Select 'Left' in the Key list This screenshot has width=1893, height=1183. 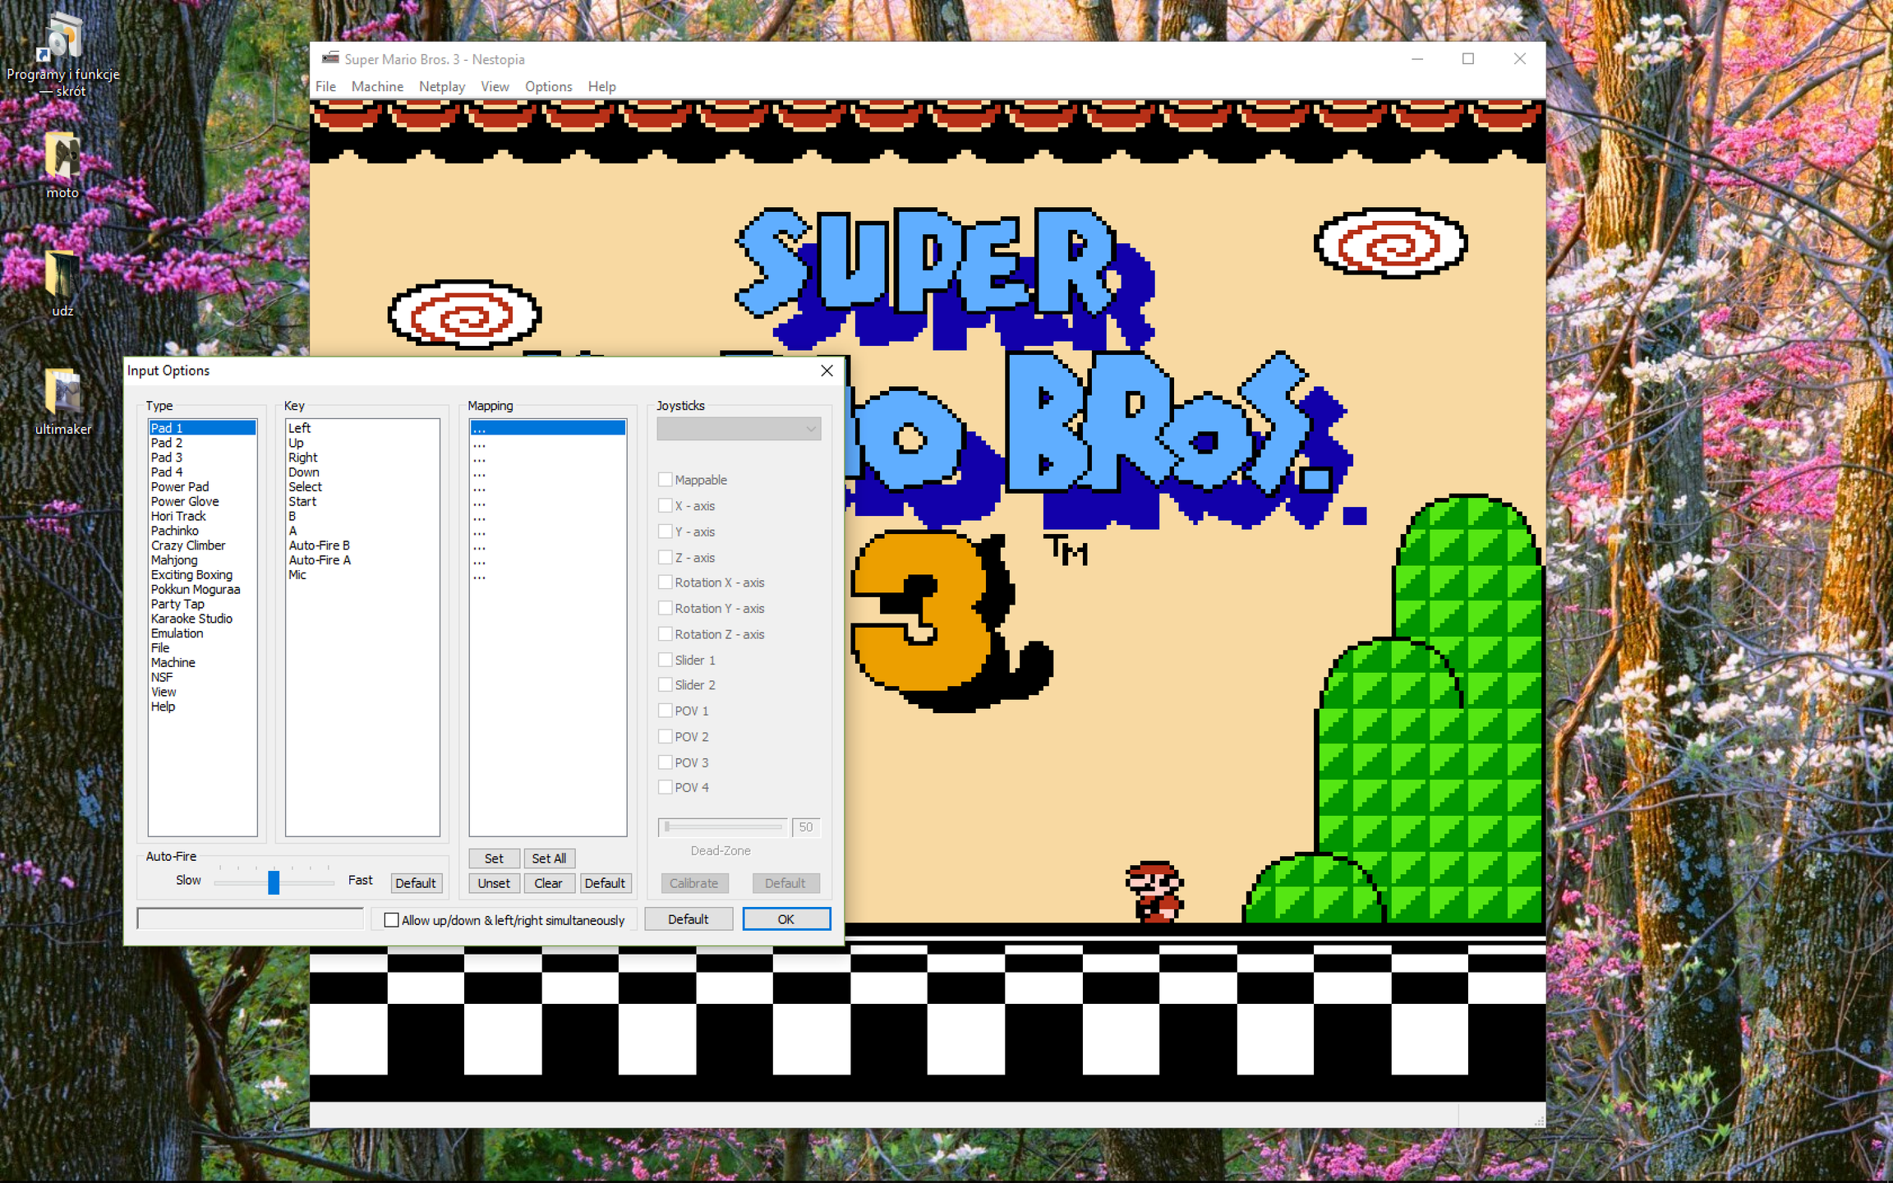pos(362,428)
